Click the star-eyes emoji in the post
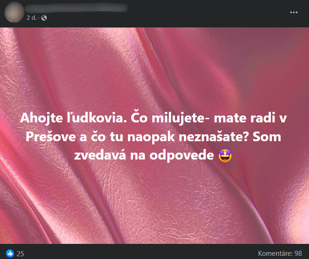The height and width of the screenshot is (259, 309). click(x=225, y=155)
